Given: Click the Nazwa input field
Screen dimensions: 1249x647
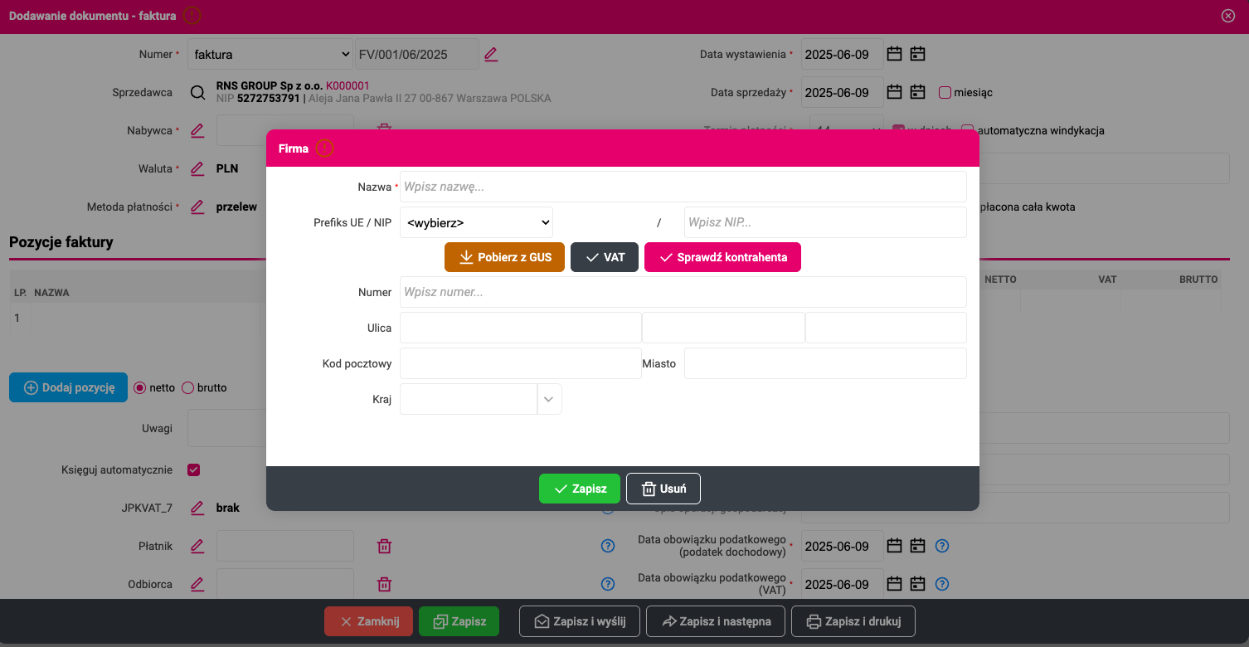Looking at the screenshot, I should pyautogui.click(x=683, y=187).
